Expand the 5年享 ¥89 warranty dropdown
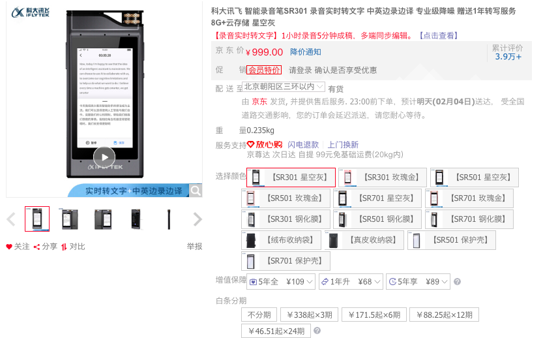543x338 pixels. point(418,282)
